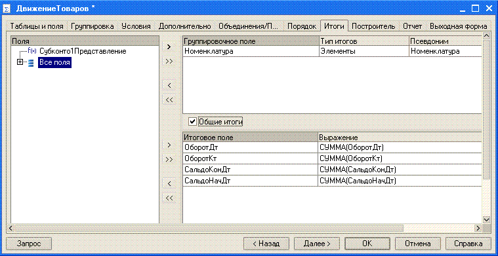
Task: Remove total field with lower < button
Action: pos(169,183)
